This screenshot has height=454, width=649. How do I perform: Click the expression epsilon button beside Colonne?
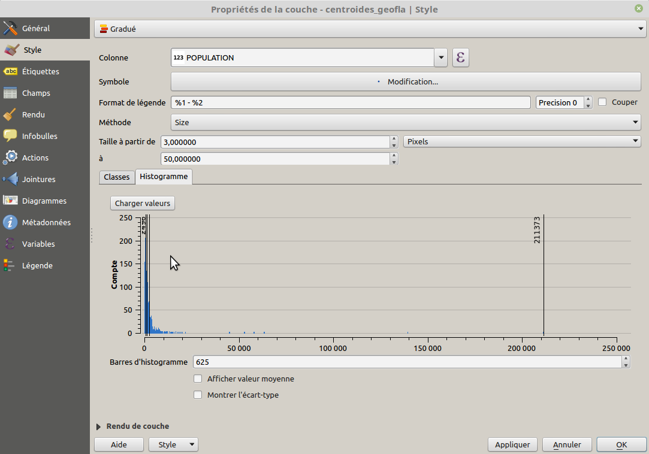460,57
